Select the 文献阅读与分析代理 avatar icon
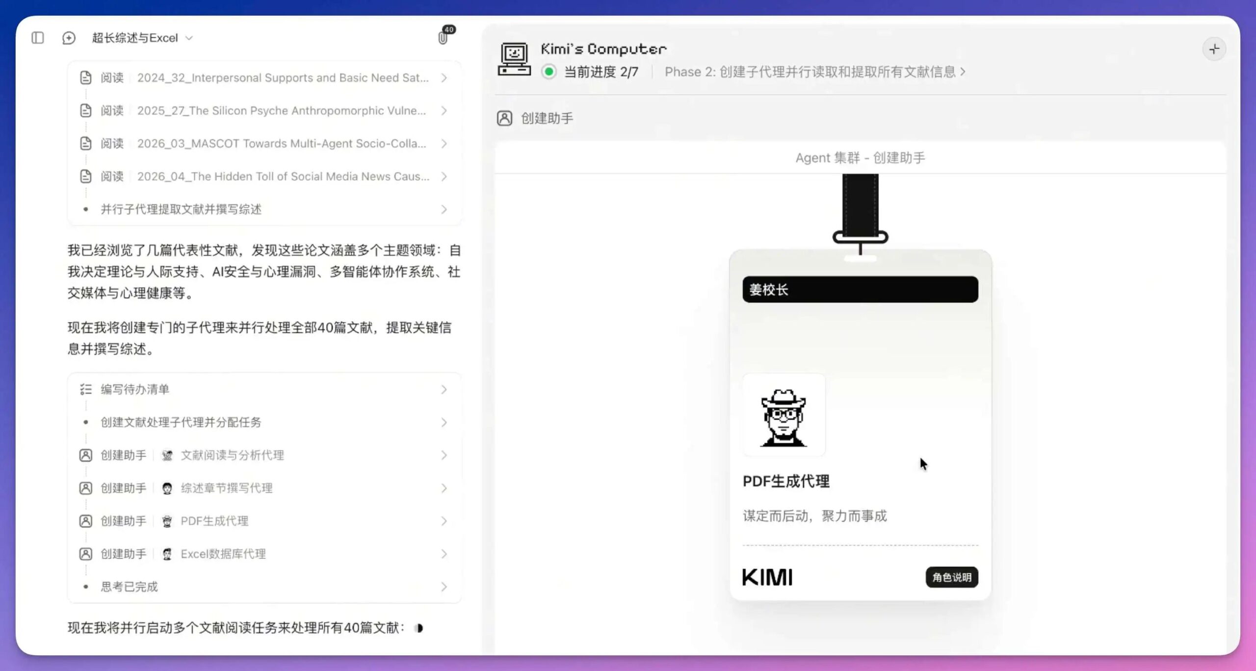1256x671 pixels. (x=166, y=455)
